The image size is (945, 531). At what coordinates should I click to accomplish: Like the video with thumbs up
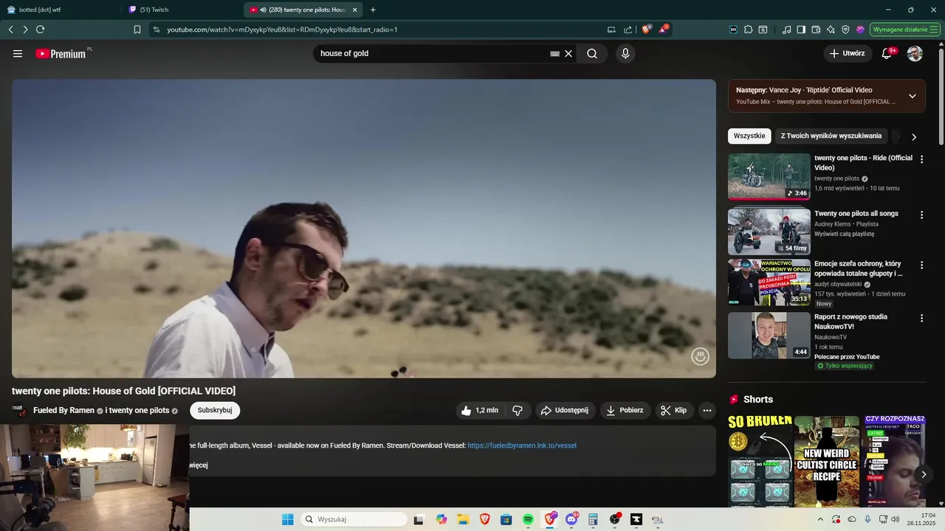tap(479, 411)
